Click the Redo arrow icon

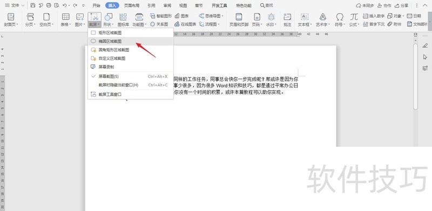point(75,5)
